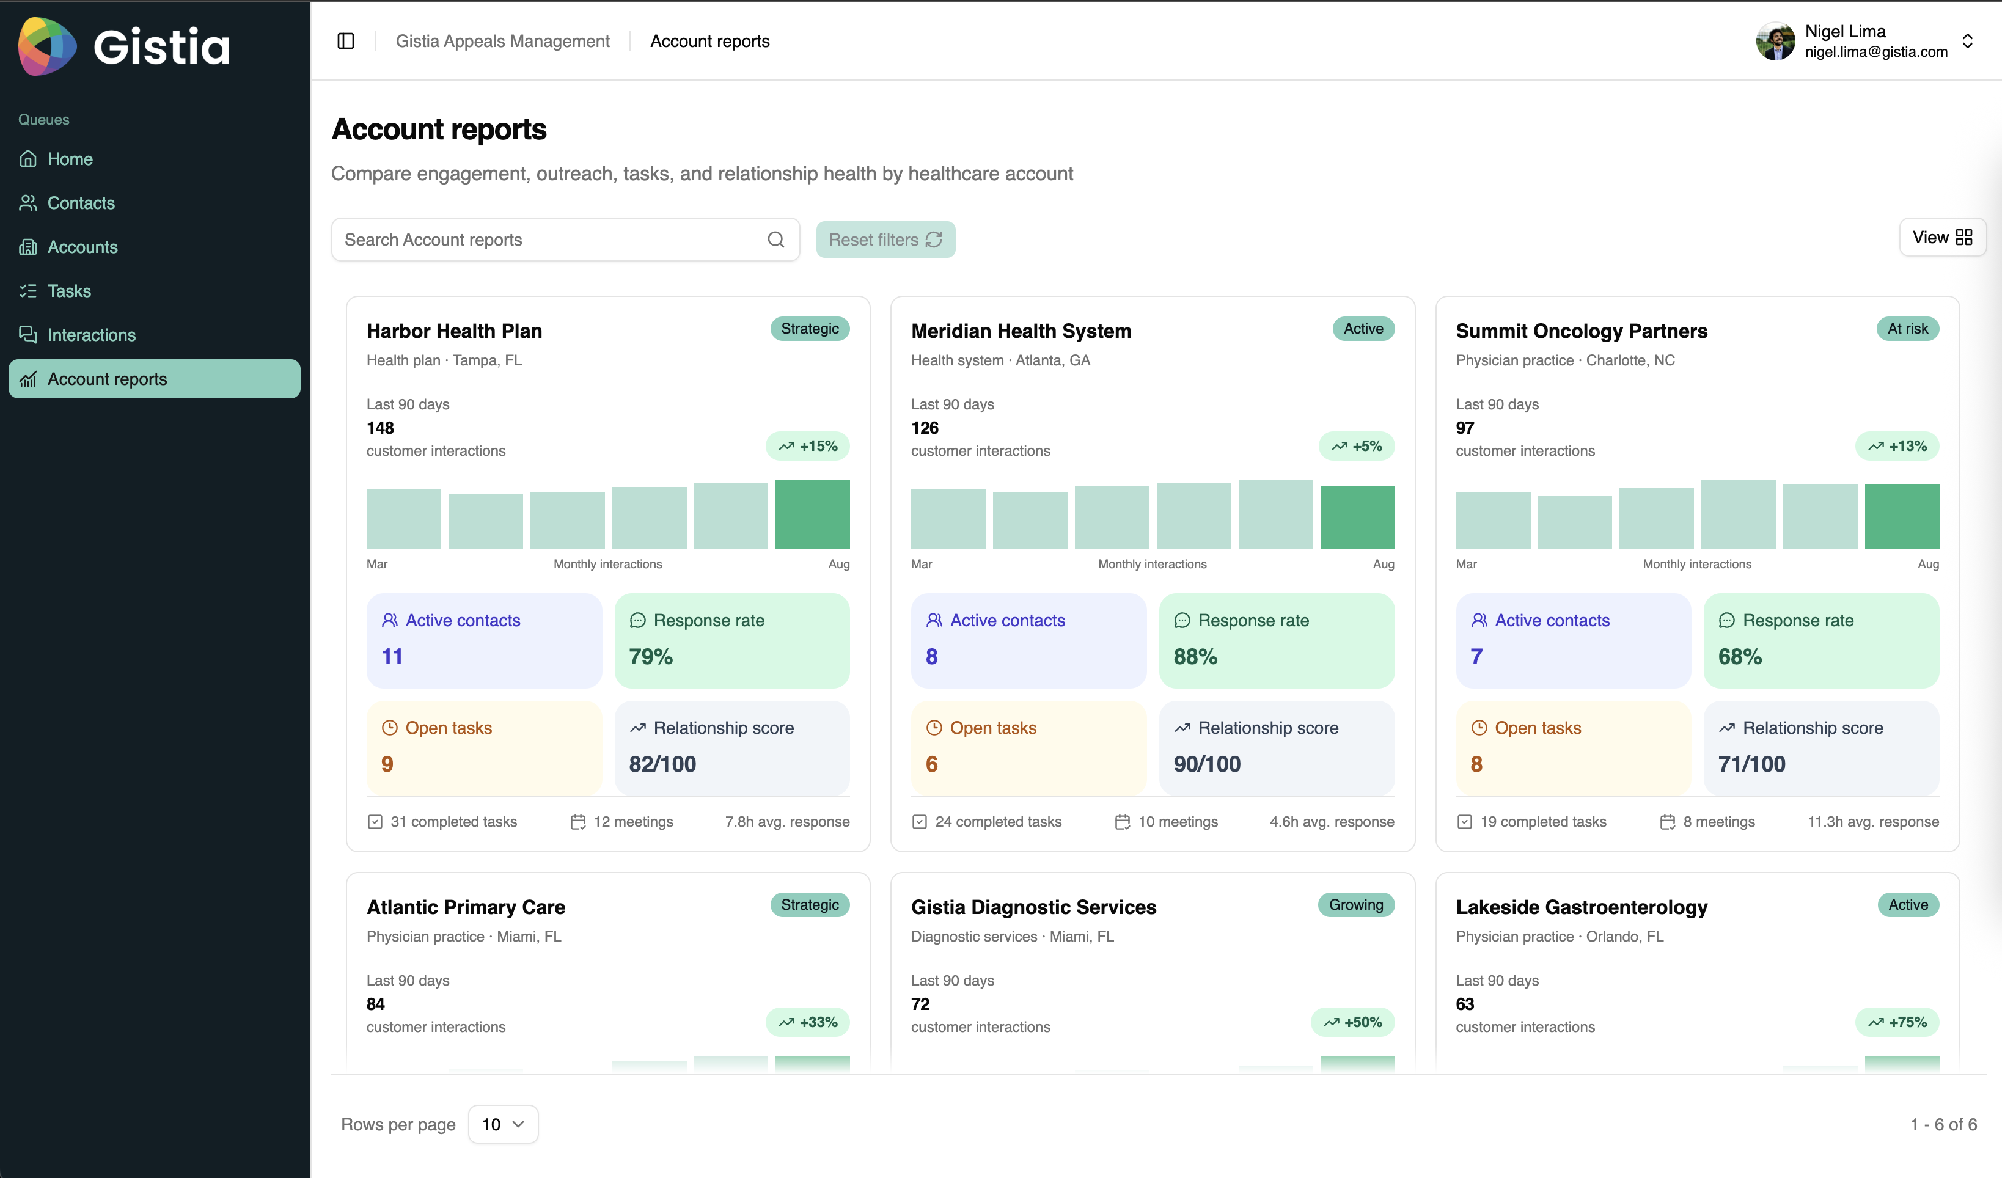Image resolution: width=2002 pixels, height=1178 pixels.
Task: Click the Lakeside Gastroenterology card title
Action: [x=1581, y=907]
